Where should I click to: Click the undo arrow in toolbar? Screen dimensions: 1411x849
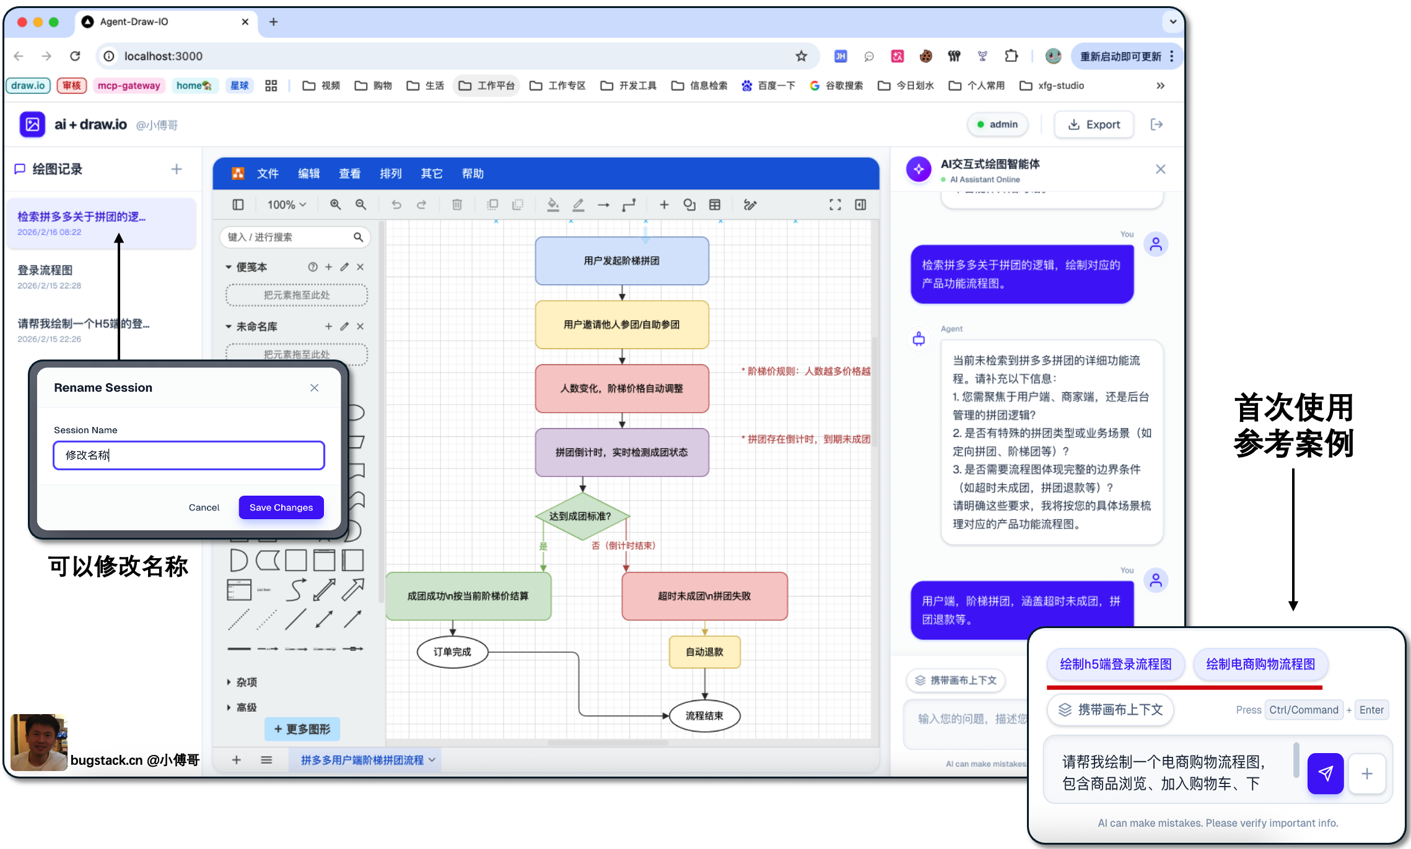point(396,205)
